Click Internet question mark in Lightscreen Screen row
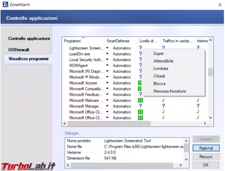This screenshot has width=225, height=171. pos(198,47)
